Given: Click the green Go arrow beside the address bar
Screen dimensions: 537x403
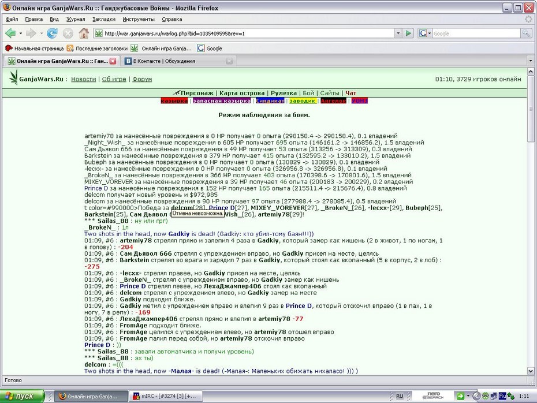Looking at the screenshot, I should point(408,33).
